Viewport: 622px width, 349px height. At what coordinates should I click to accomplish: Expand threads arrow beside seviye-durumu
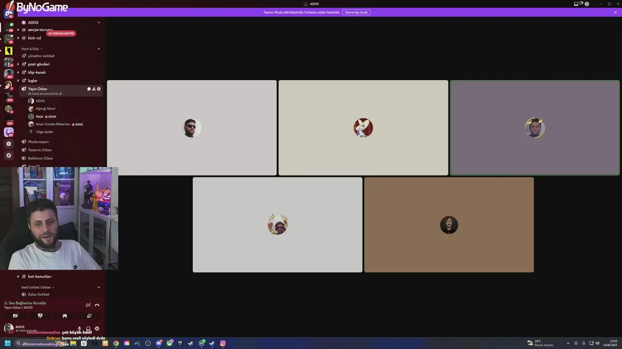[x=18, y=30]
